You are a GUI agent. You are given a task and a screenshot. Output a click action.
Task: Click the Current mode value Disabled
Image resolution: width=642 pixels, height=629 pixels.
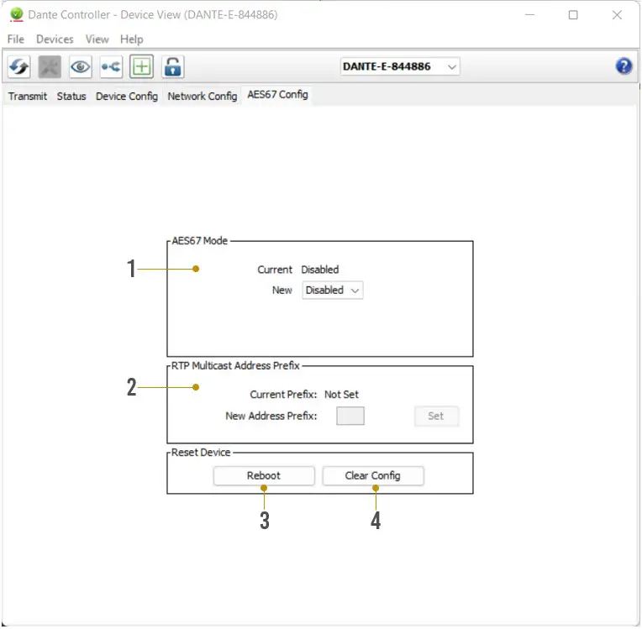[x=320, y=270]
